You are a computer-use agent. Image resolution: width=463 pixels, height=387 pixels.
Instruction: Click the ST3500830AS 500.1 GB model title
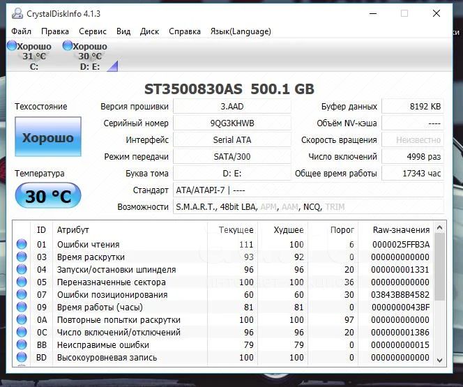[229, 89]
